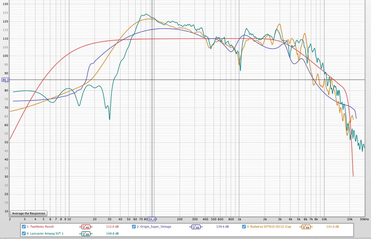Click the 139.4 dB value for Origin_Super_Vintage
The height and width of the screenshot is (239, 371).
pyautogui.click(x=222, y=227)
